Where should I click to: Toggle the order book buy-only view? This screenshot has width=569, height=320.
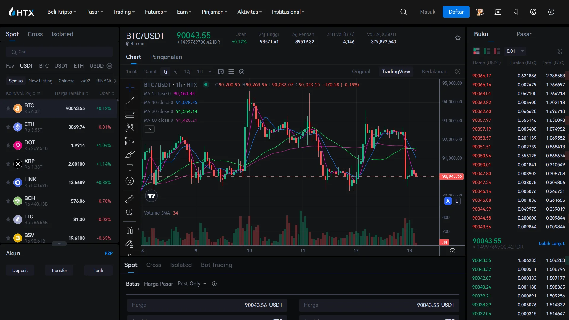(487, 51)
